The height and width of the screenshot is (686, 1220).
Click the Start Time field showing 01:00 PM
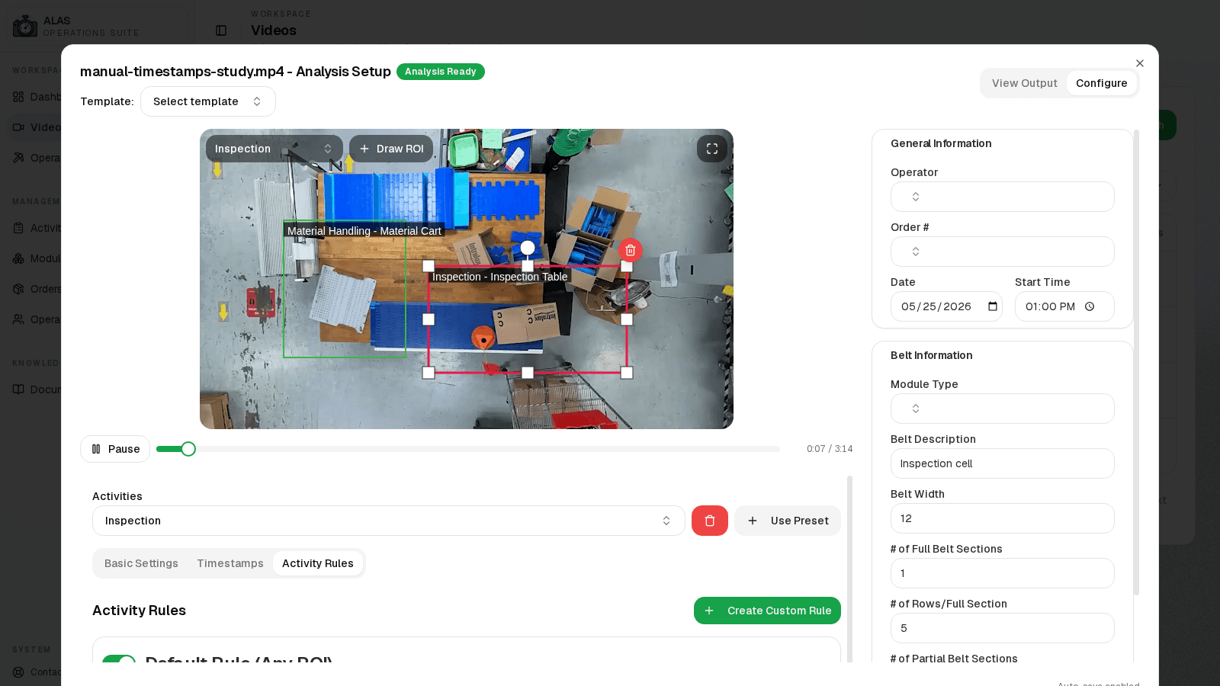click(x=1064, y=306)
